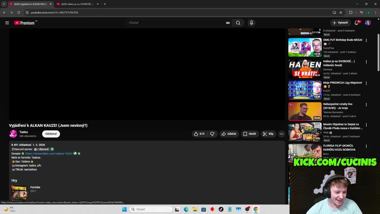Close the Vyjádření k ALKAN KAUZE tab

tap(50, 4)
